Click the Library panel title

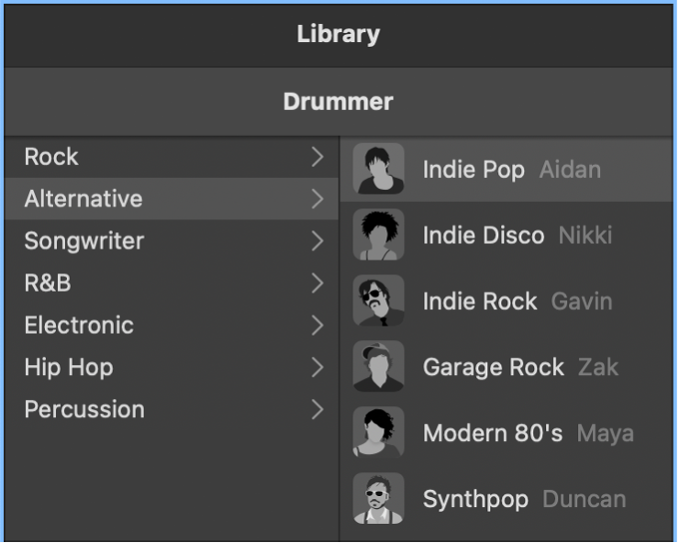point(339,34)
